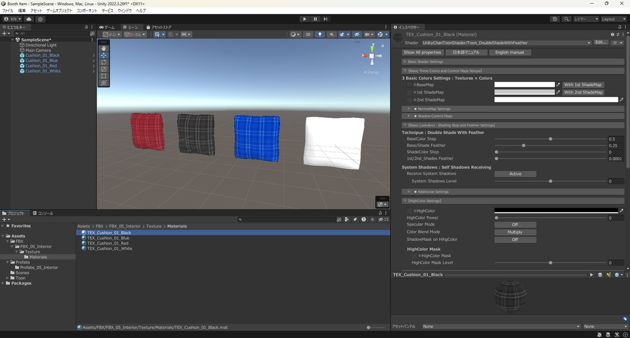Expand Additional Settings section

(x=512, y=192)
